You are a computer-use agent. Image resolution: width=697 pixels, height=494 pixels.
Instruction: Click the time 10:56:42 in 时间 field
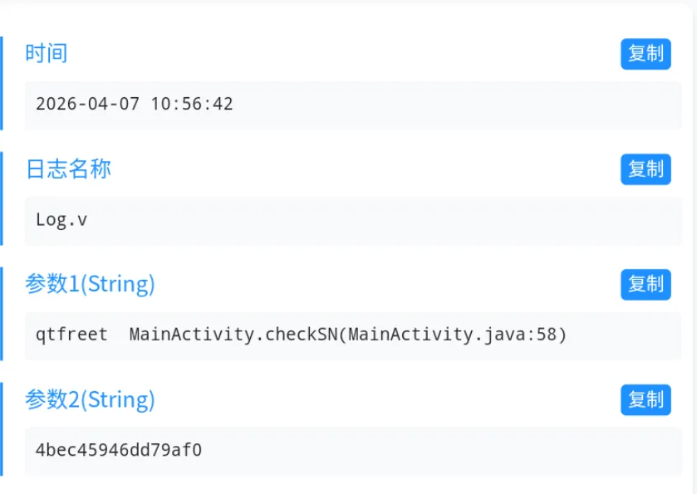point(192,105)
